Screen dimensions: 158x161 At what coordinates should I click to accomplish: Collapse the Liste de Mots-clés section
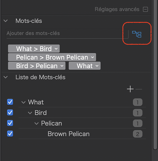(5, 77)
